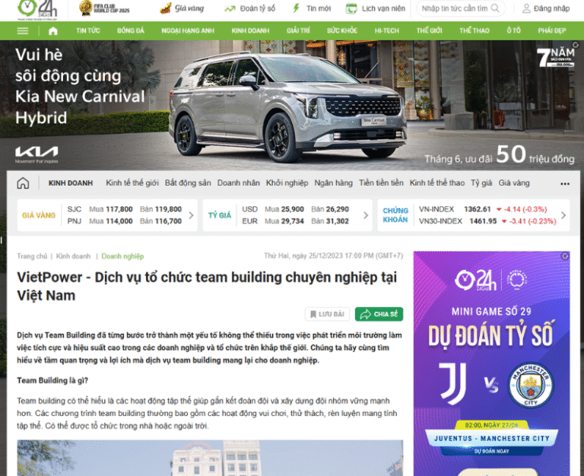
Task: Click the ad info icon on Kia banner
Action: (576, 45)
